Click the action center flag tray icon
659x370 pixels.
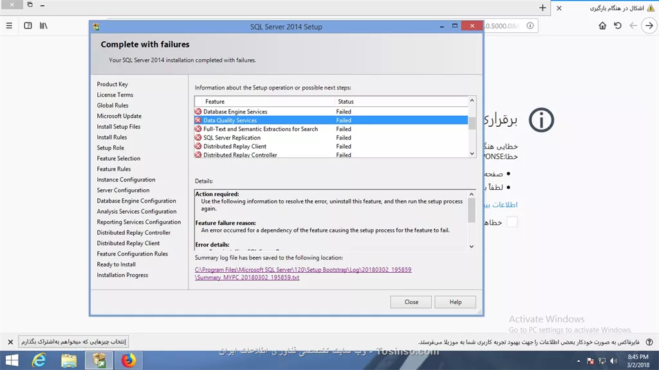590,361
